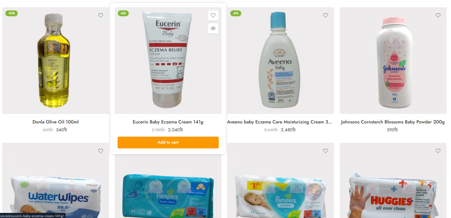The image size is (451, 218).
Task: Add Eucerin cream to cart
Action: (x=168, y=143)
